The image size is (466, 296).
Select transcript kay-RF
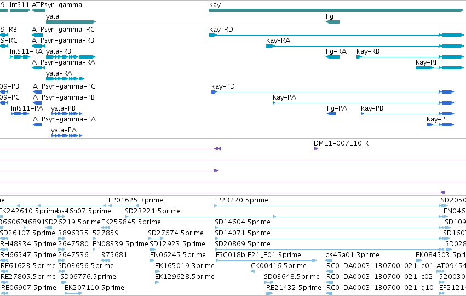tap(440, 68)
